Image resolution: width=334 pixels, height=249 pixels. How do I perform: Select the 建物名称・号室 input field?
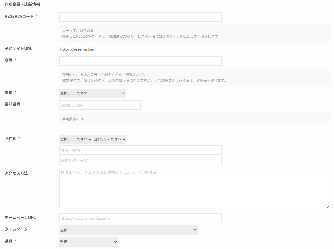point(140,161)
